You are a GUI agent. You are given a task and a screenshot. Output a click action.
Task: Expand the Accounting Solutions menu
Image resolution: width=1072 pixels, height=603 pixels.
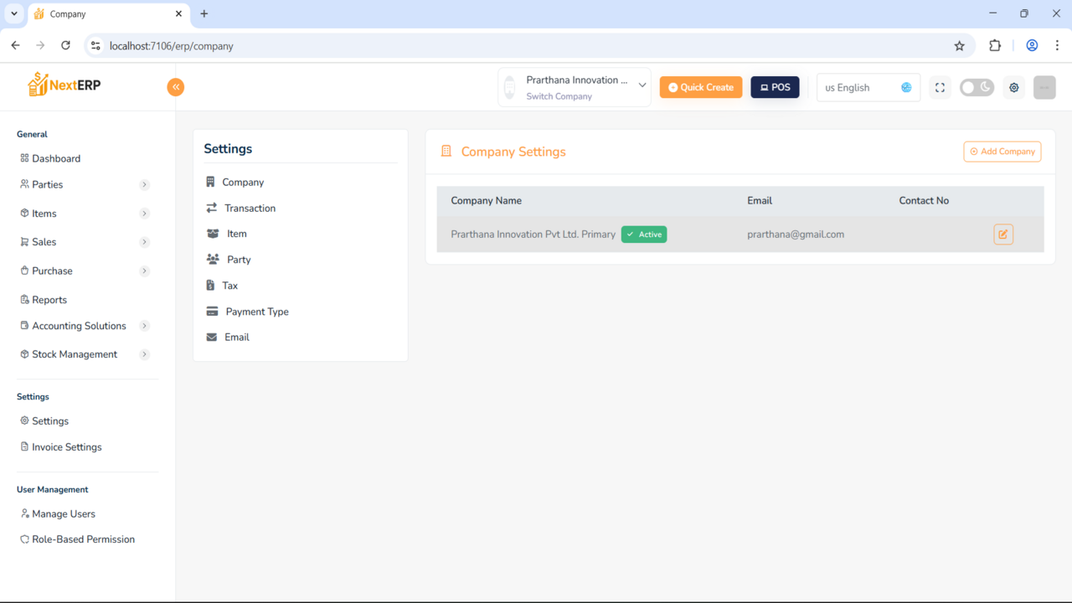pyautogui.click(x=145, y=326)
